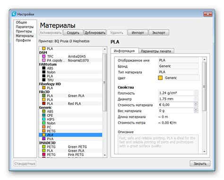Select Generic PVA material
224x180 pixels.
[70, 139]
